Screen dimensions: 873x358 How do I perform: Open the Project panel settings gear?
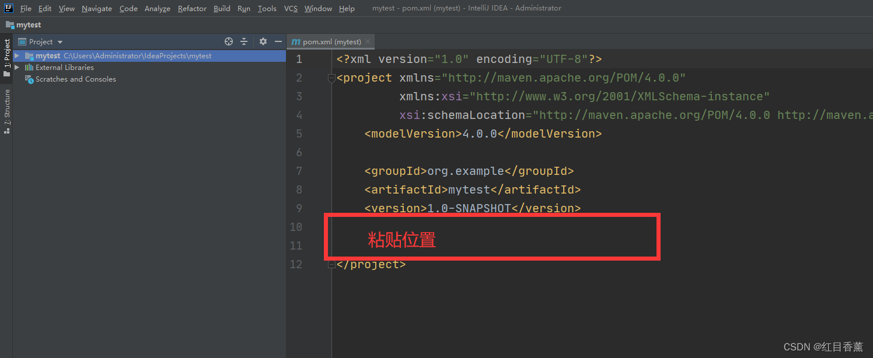pos(263,41)
